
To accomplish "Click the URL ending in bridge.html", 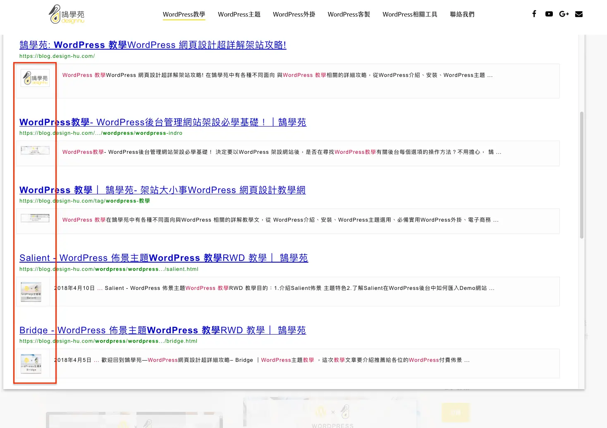I will click(108, 341).
